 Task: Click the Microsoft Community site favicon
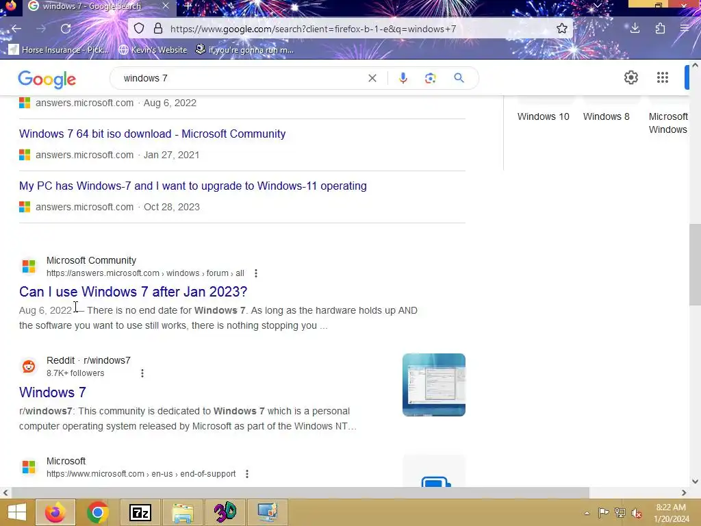[x=29, y=266]
